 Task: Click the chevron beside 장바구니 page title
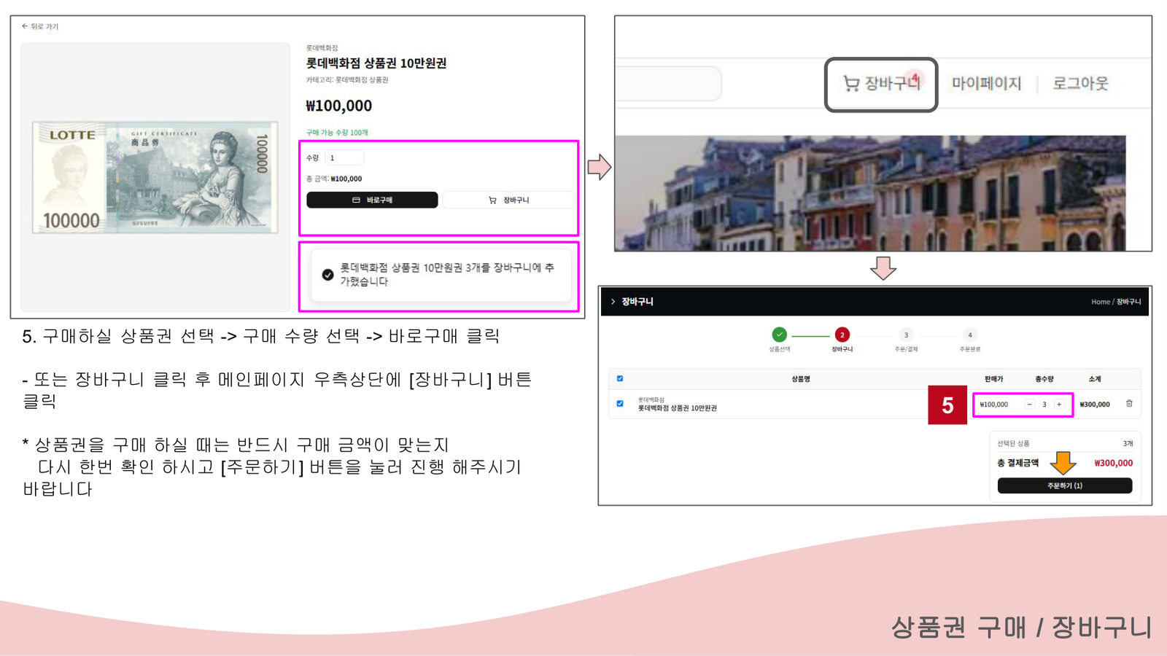(613, 301)
